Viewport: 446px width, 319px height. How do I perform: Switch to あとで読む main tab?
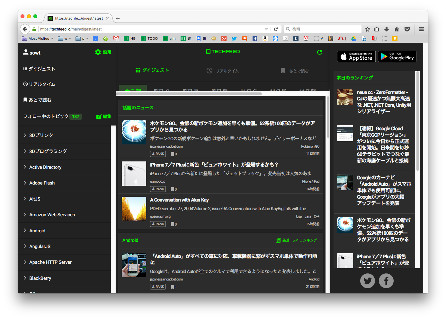pyautogui.click(x=295, y=71)
